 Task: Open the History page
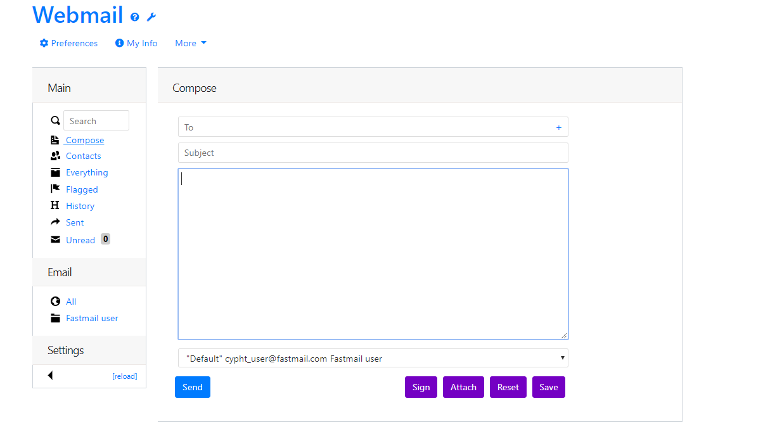click(x=80, y=206)
